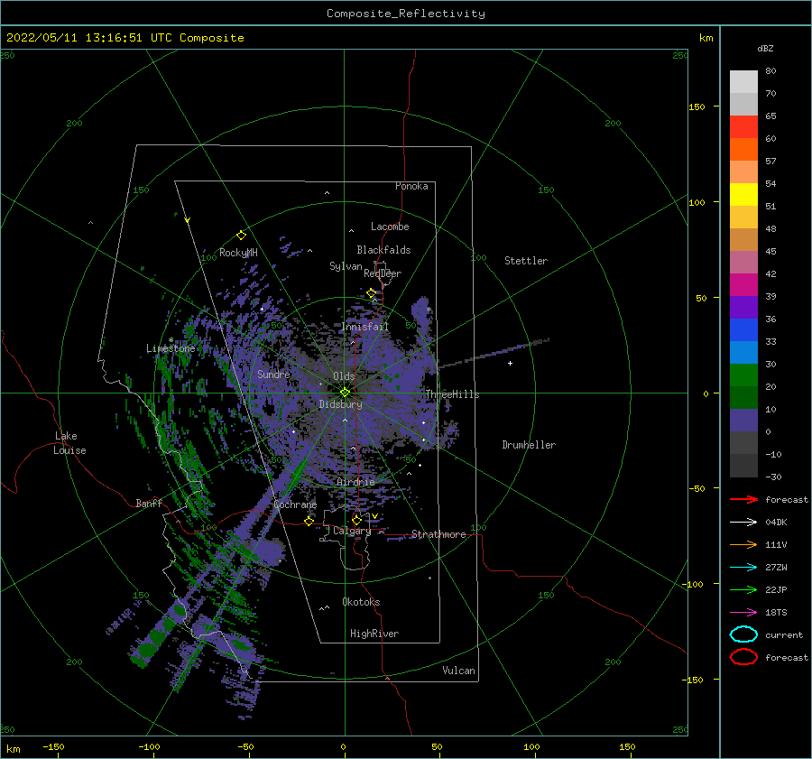Click the RedDeer city label
This screenshot has width=812, height=759.
pos(383,273)
